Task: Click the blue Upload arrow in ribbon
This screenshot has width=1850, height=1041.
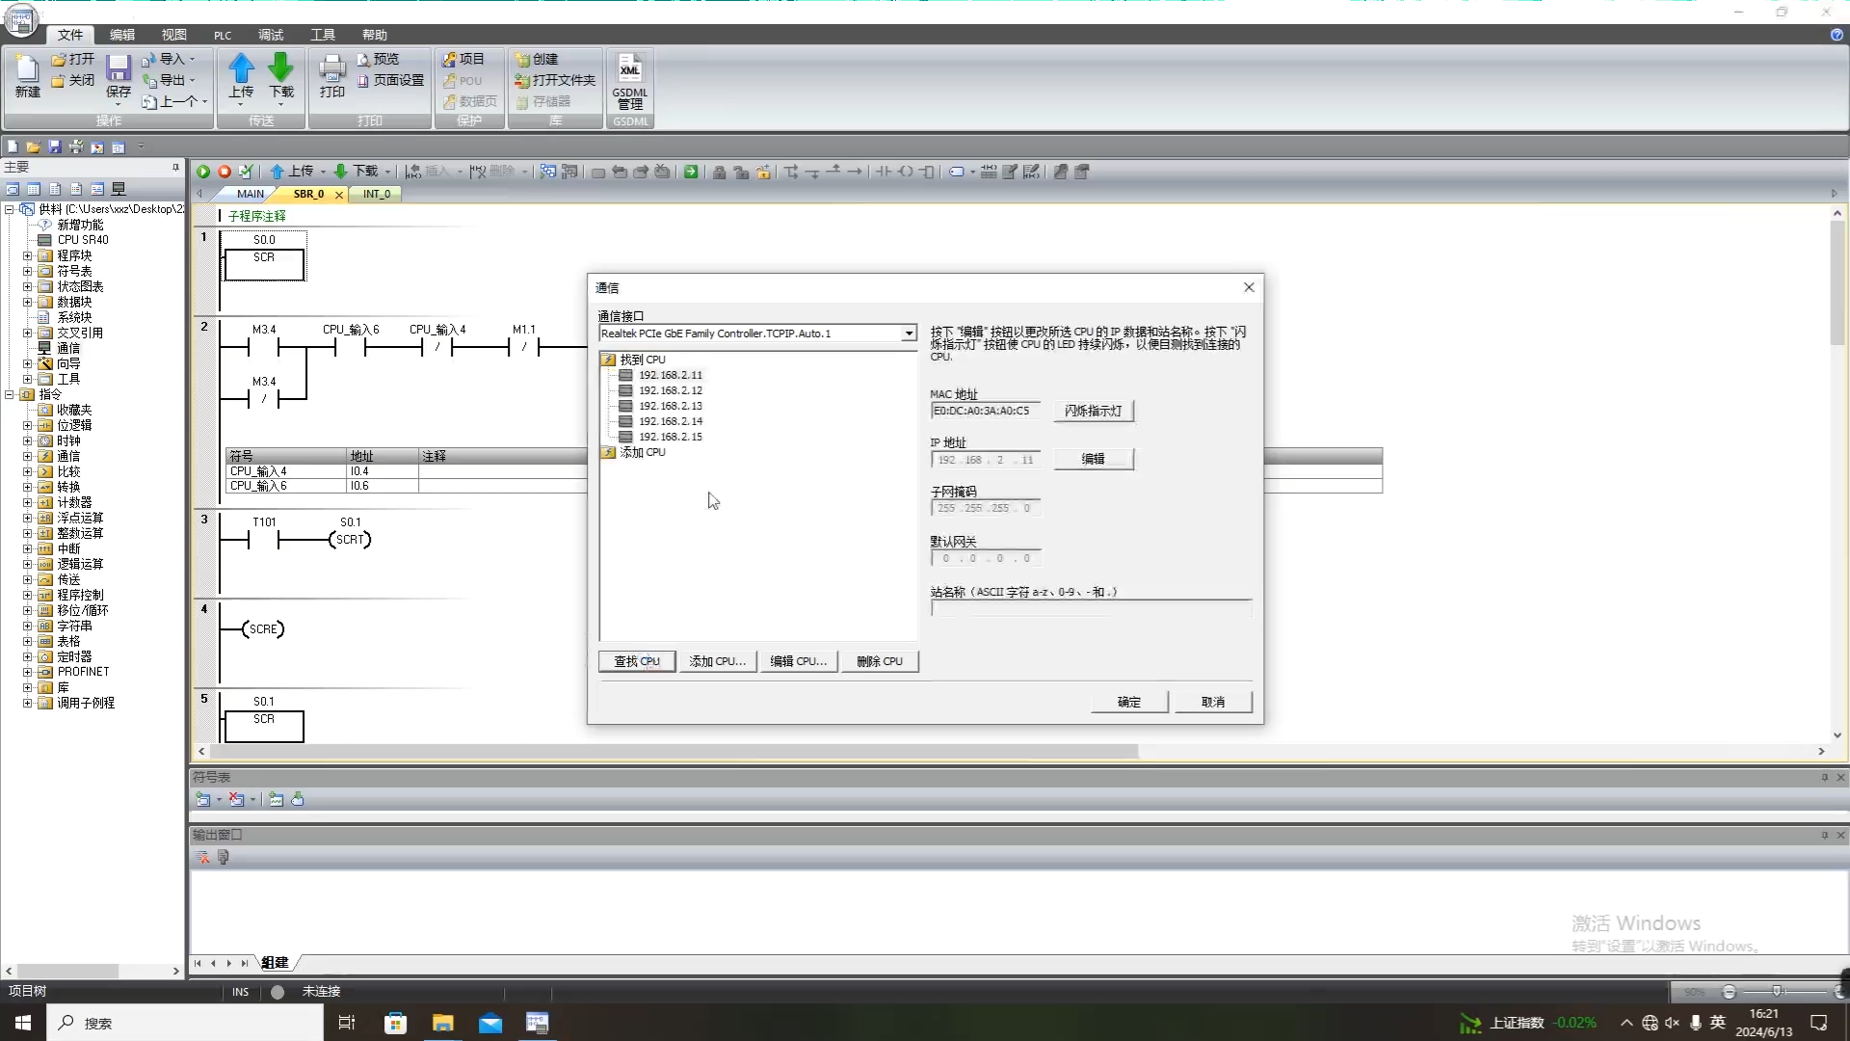Action: click(x=241, y=69)
